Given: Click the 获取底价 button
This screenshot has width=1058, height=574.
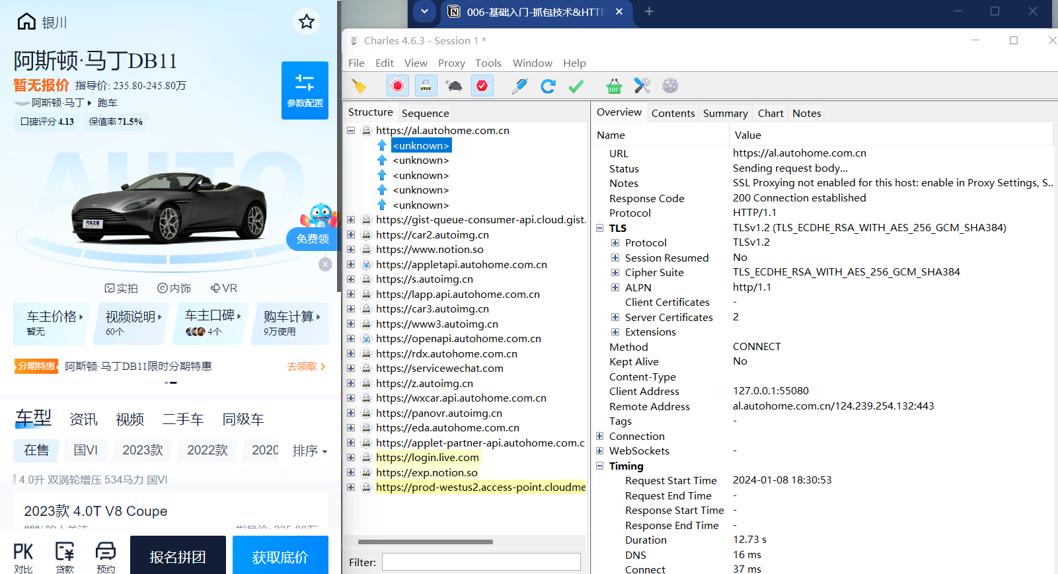Looking at the screenshot, I should [x=280, y=556].
